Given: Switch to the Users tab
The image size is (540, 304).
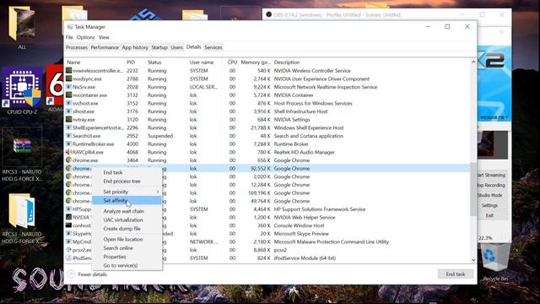Looking at the screenshot, I should click(x=177, y=47).
